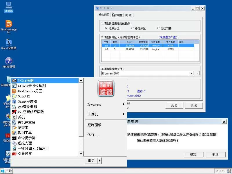Open the 计算机 desktop icon

tap(9, 6)
